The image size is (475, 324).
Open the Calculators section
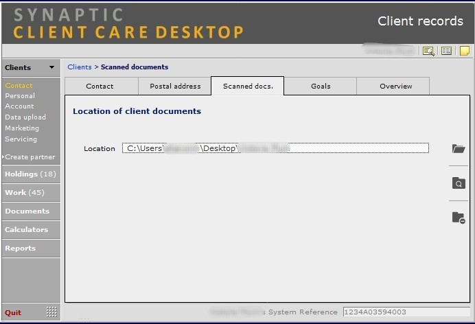pyautogui.click(x=31, y=229)
